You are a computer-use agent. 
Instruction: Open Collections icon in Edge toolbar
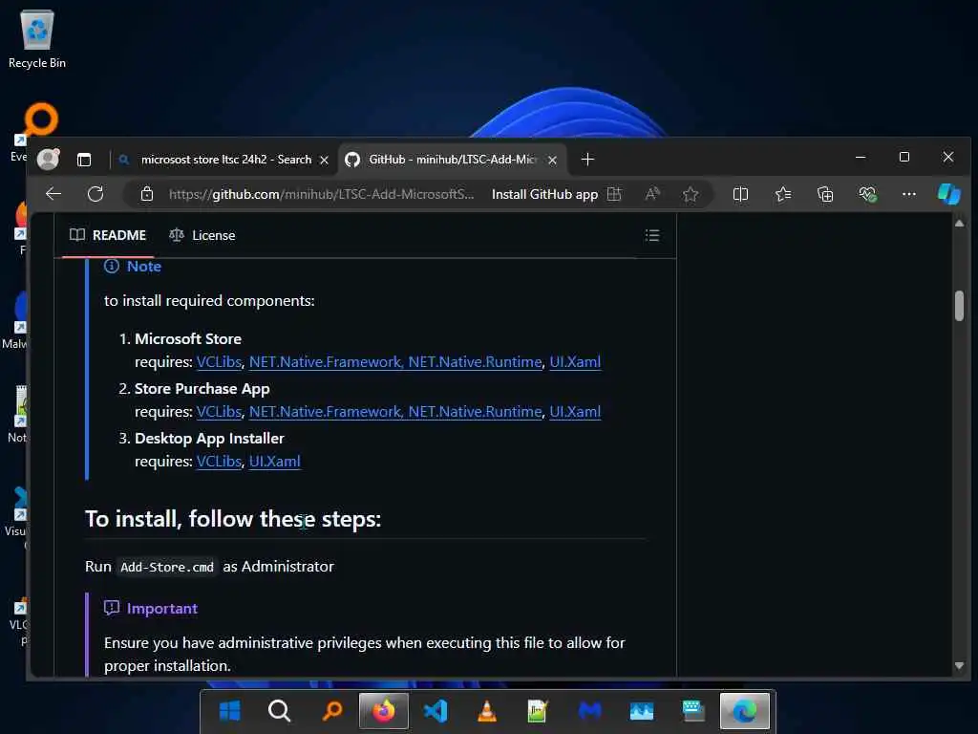[825, 194]
